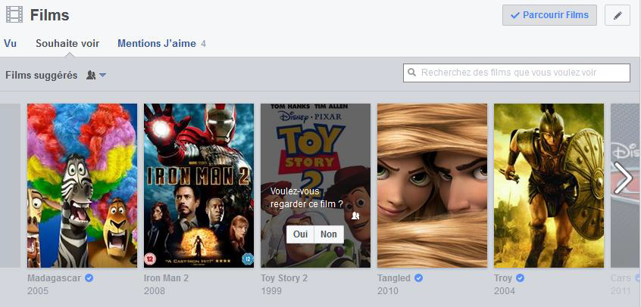Screen dimensions: 641x307
Task: Switch to the Vu tab
Action: (x=10, y=43)
